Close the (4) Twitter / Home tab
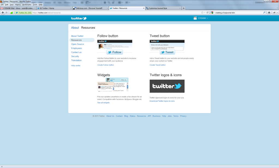Image resolution: width=279 pixels, height=168 pixels. pyautogui.click(x=71, y=8)
